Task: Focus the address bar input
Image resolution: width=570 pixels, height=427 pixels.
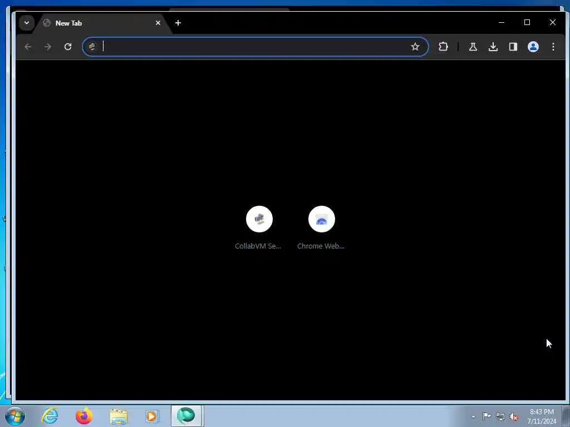Action: (254, 47)
